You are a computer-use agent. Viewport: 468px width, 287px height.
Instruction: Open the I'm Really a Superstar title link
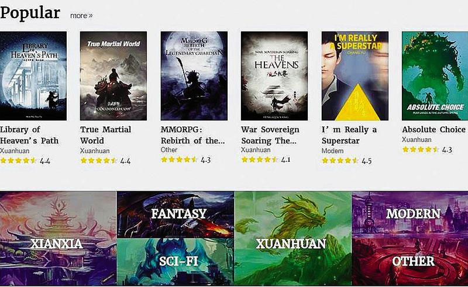(349, 135)
